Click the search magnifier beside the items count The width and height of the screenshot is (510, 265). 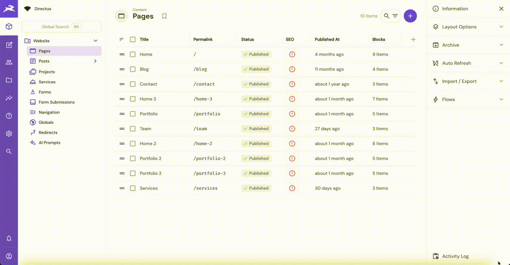coord(386,16)
